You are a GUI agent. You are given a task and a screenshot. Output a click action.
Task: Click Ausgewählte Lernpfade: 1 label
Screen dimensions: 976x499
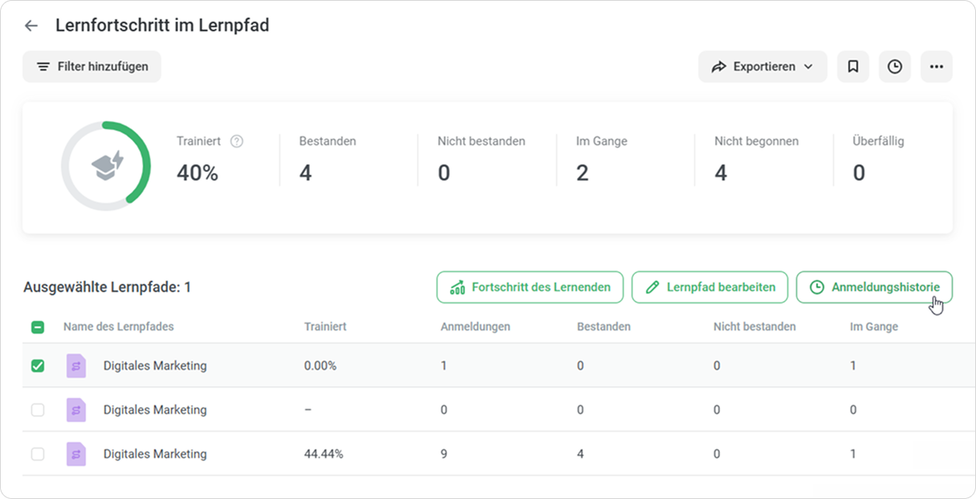pyautogui.click(x=107, y=287)
